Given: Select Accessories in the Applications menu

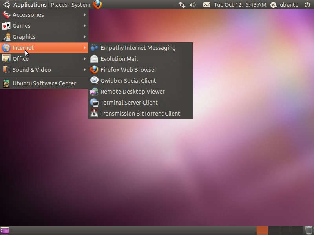Looking at the screenshot, I should pyautogui.click(x=44, y=15).
